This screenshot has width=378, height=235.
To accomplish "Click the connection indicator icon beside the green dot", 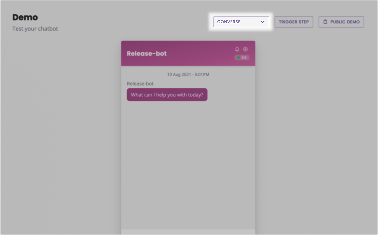I will (244, 57).
